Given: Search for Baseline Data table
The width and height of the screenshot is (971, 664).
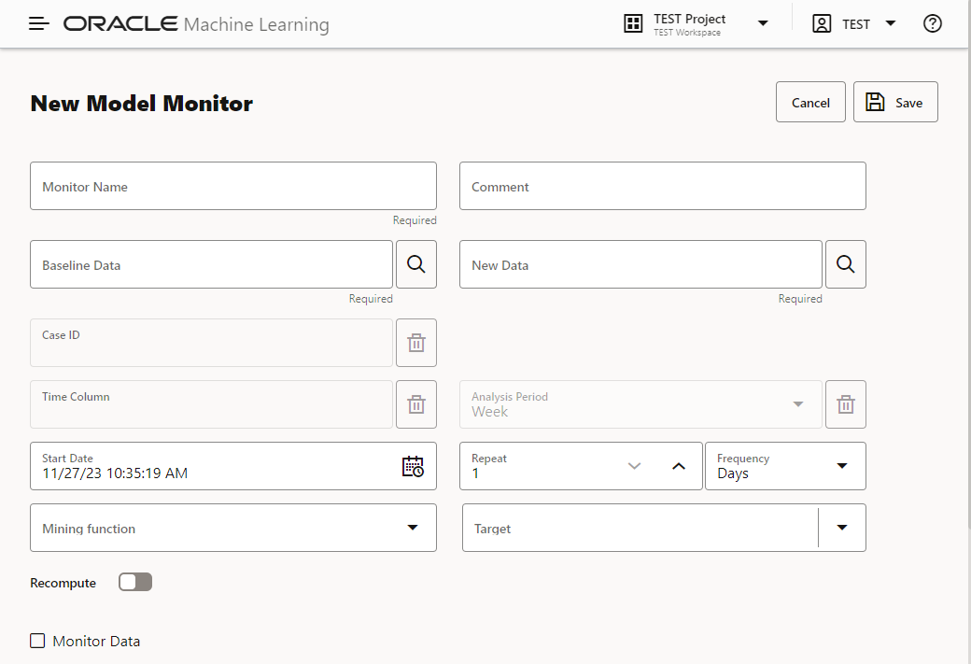Looking at the screenshot, I should point(416,265).
